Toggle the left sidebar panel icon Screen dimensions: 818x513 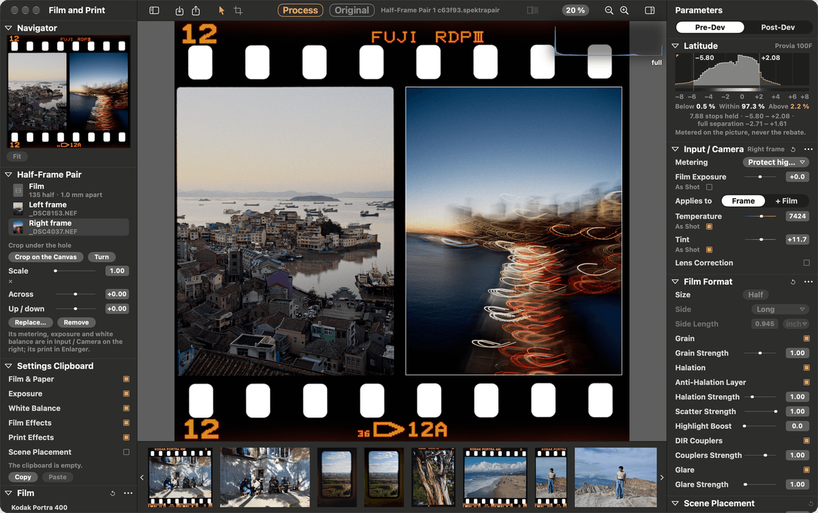[154, 10]
